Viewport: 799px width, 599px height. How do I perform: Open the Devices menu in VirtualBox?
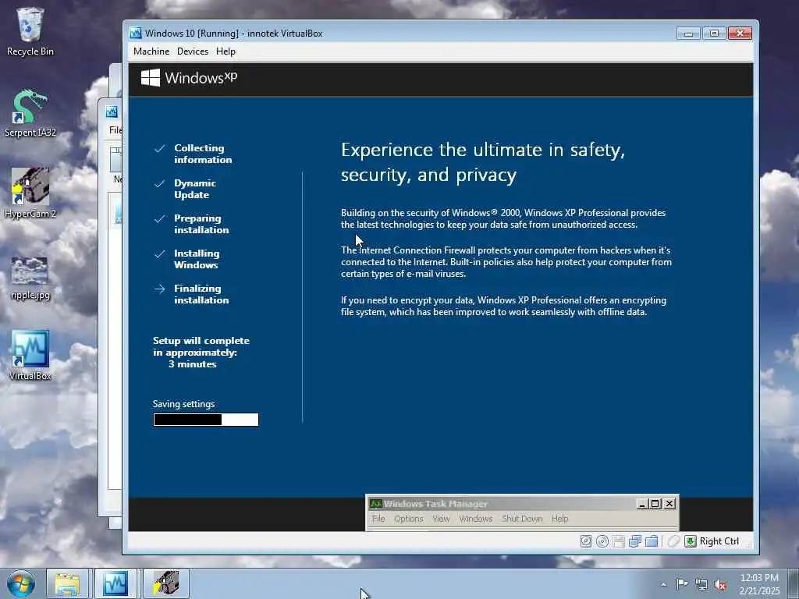(x=193, y=51)
